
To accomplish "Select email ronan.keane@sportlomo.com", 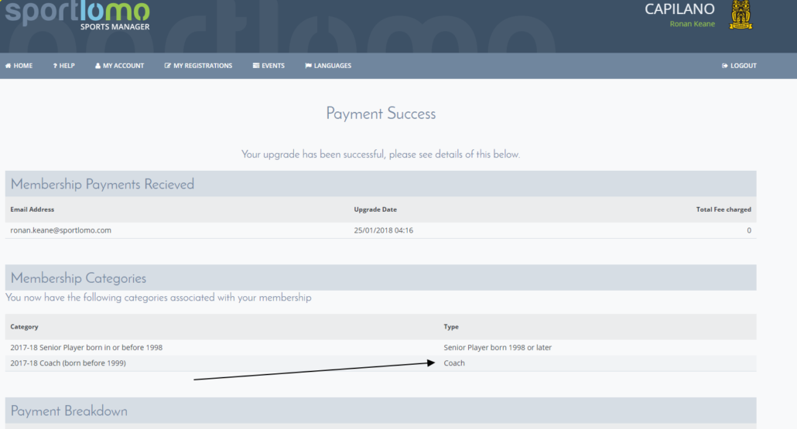I will pyautogui.click(x=60, y=230).
